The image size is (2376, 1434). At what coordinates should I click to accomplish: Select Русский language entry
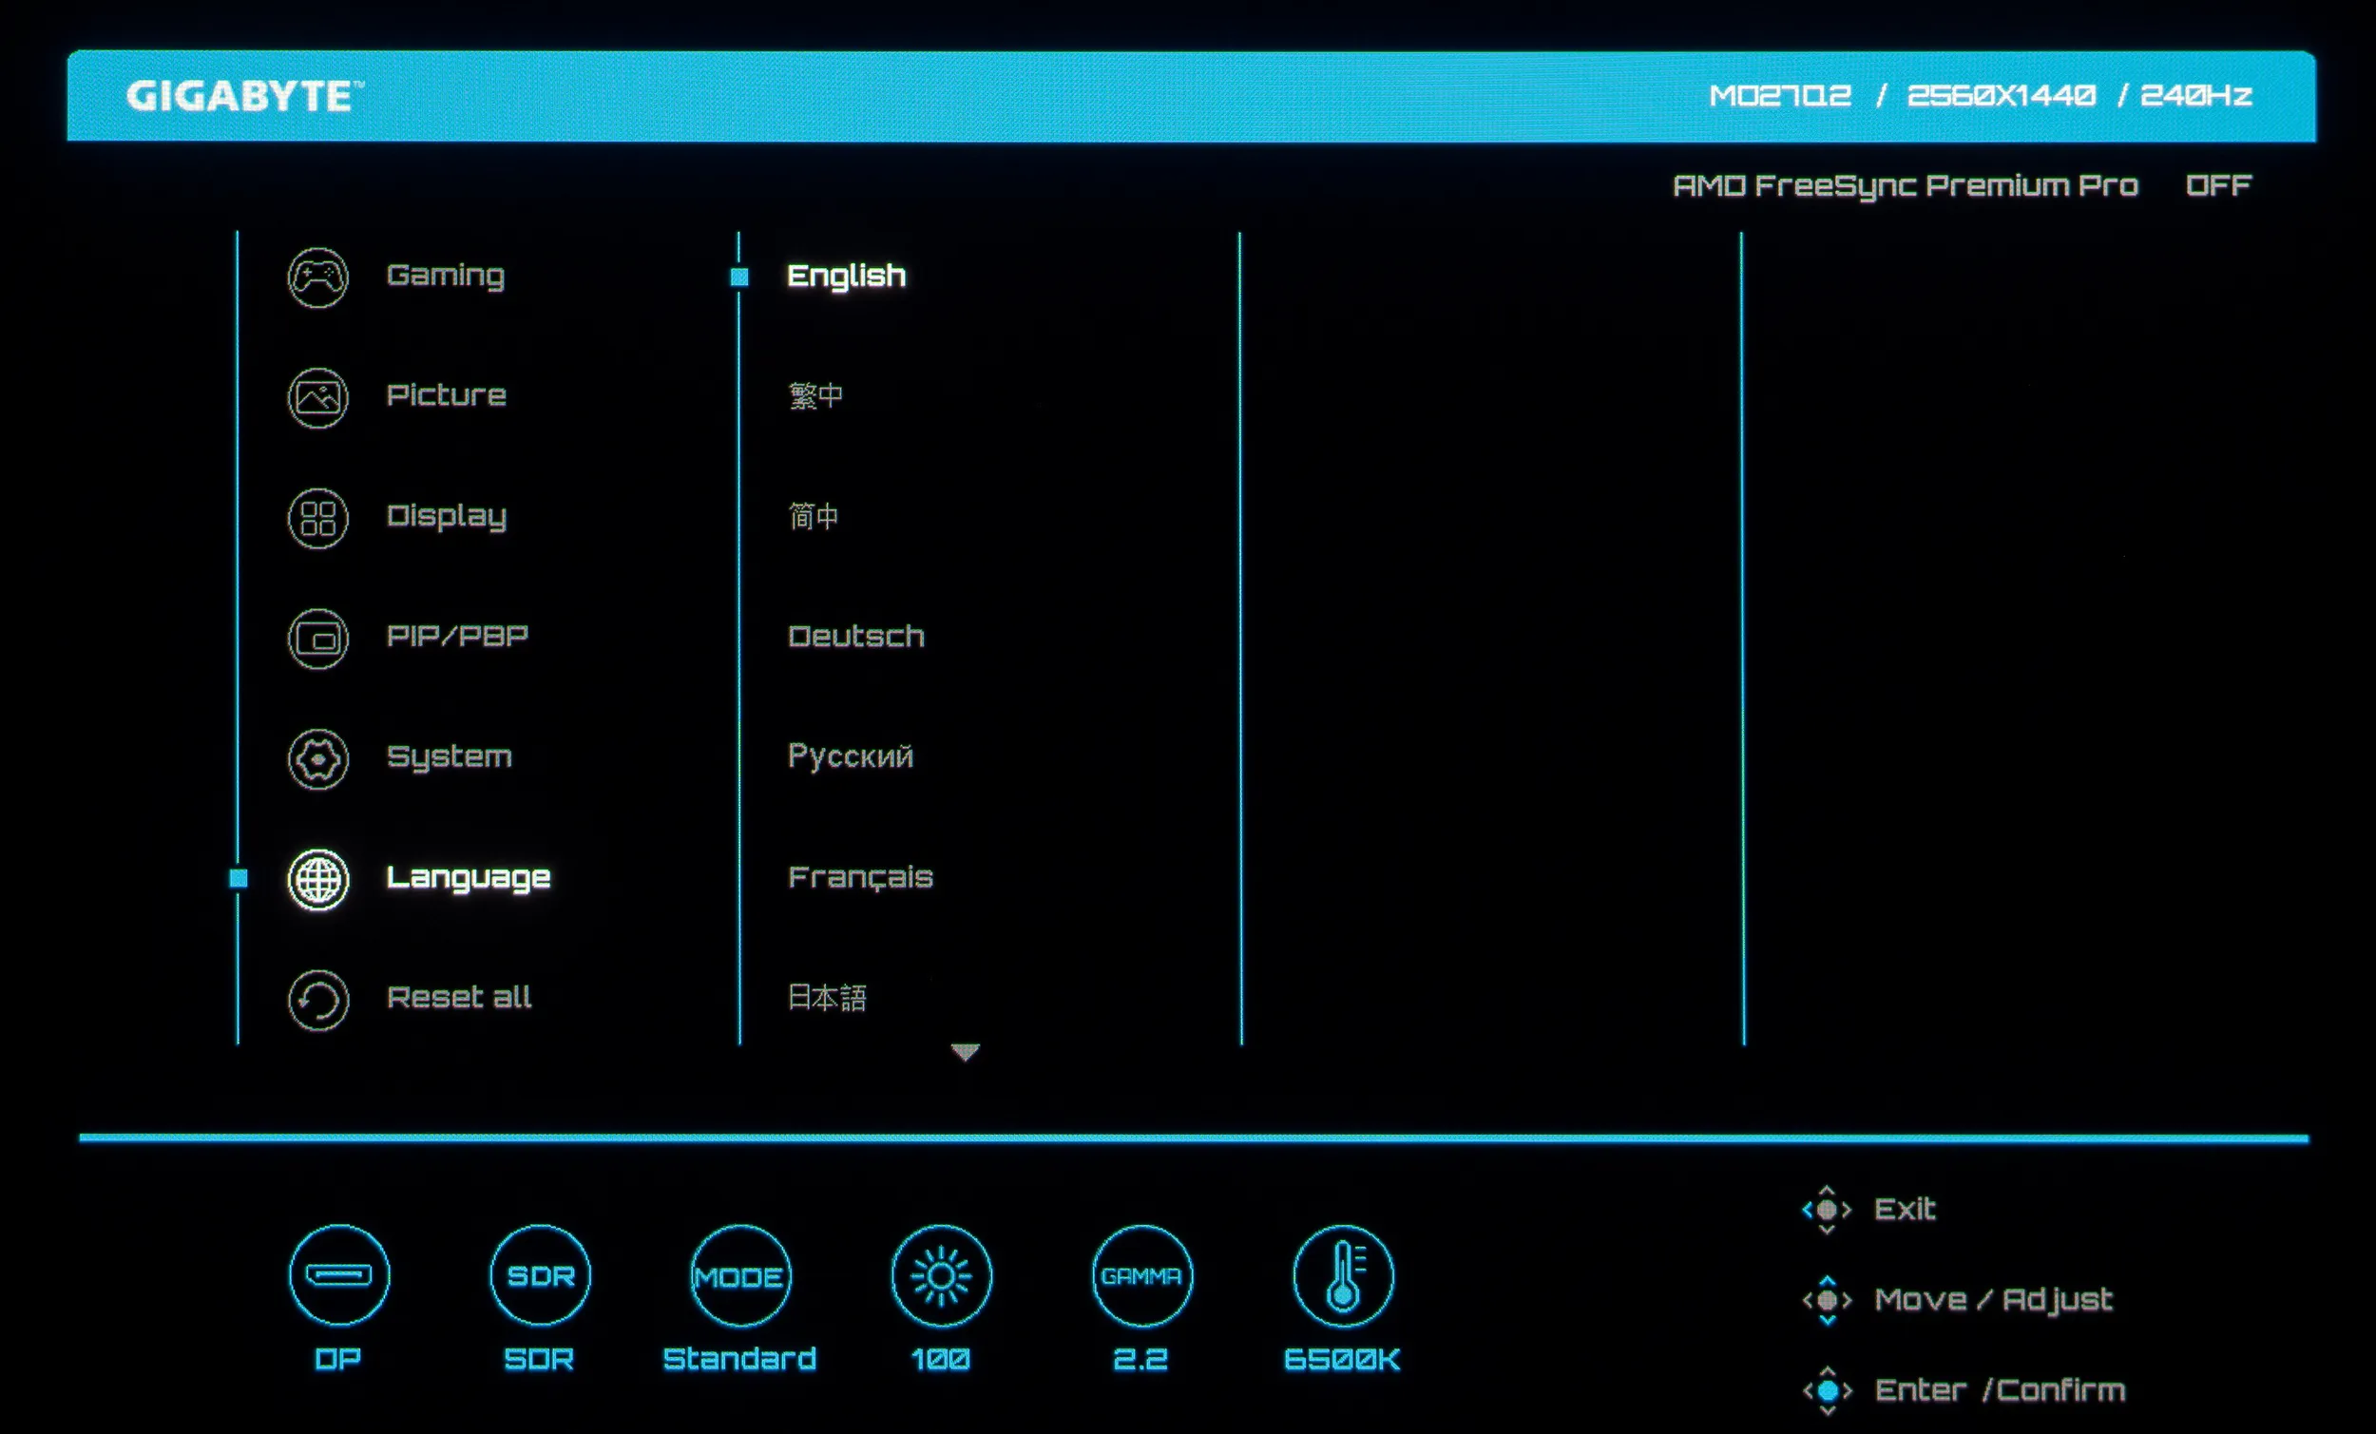point(850,756)
